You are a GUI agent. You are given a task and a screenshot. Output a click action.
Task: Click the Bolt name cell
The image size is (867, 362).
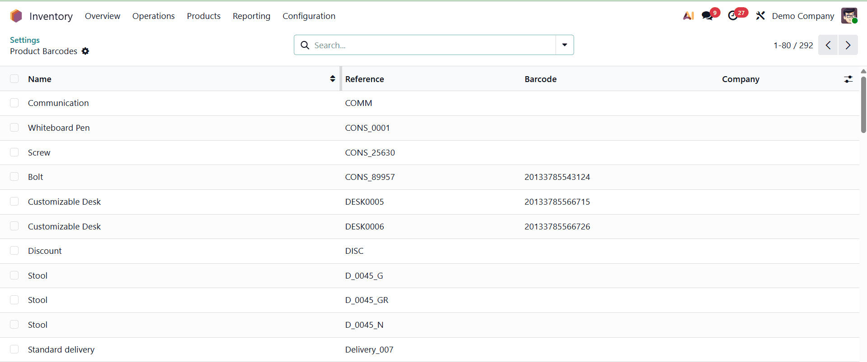[35, 177]
